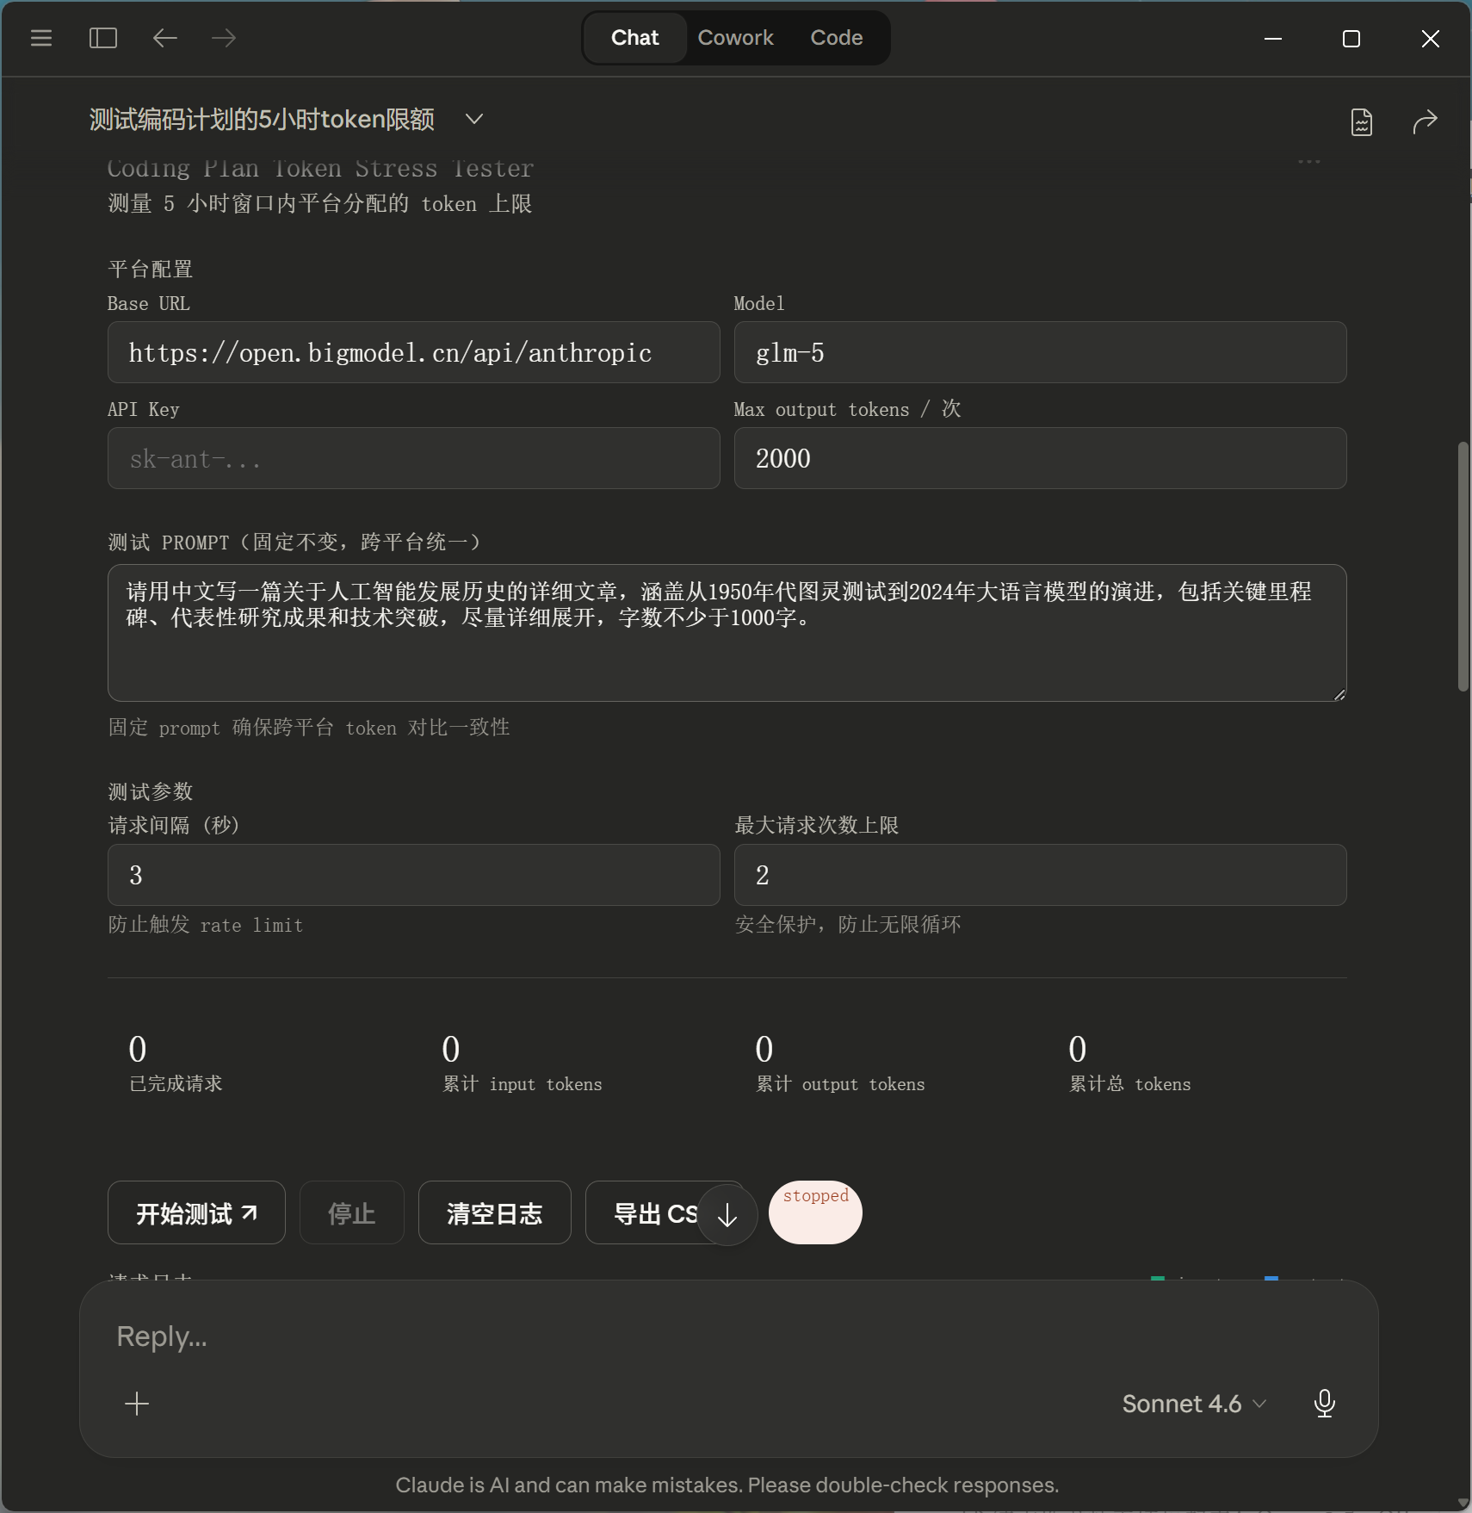The height and width of the screenshot is (1513, 1472).
Task: Toggle the sidebar panel icon
Action: pyautogui.click(x=103, y=38)
